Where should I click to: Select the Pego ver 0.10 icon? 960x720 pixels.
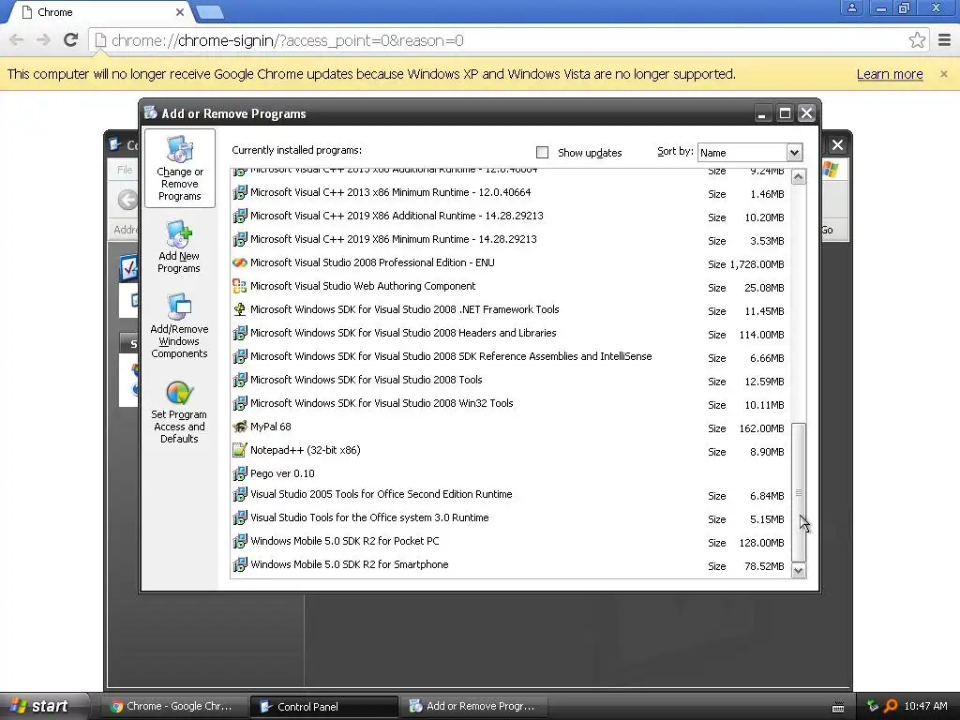(x=239, y=473)
